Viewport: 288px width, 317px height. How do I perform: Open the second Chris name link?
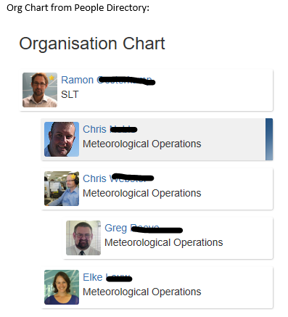(x=118, y=178)
